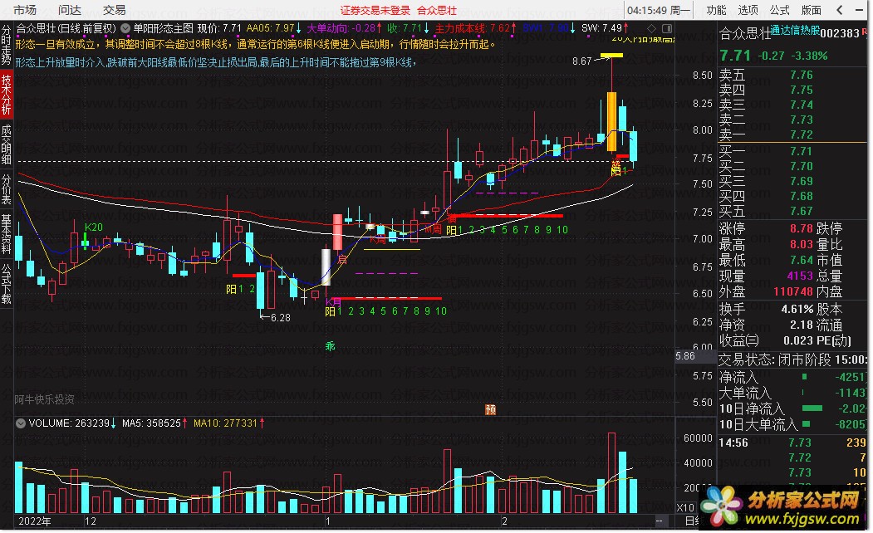This screenshot has height=533, width=873.
Task: Switch to the 基本资料 sidebar tab
Action: [6, 233]
